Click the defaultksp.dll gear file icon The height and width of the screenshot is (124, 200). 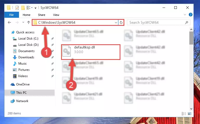67,51
